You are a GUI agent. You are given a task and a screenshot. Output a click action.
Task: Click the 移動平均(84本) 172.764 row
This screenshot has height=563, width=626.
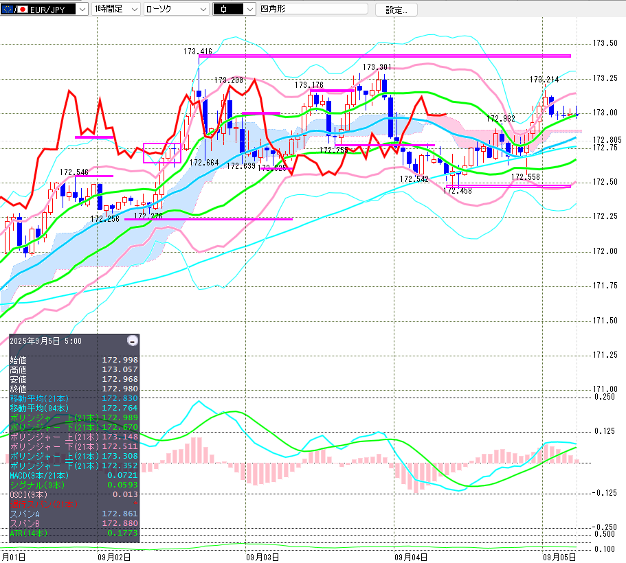click(x=74, y=408)
